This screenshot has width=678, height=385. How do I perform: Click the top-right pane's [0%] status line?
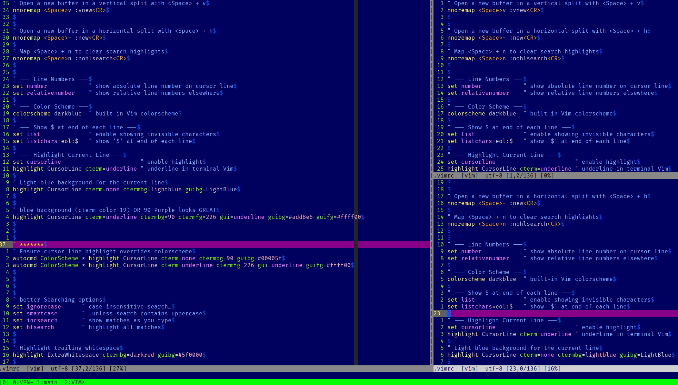[x=547, y=175]
